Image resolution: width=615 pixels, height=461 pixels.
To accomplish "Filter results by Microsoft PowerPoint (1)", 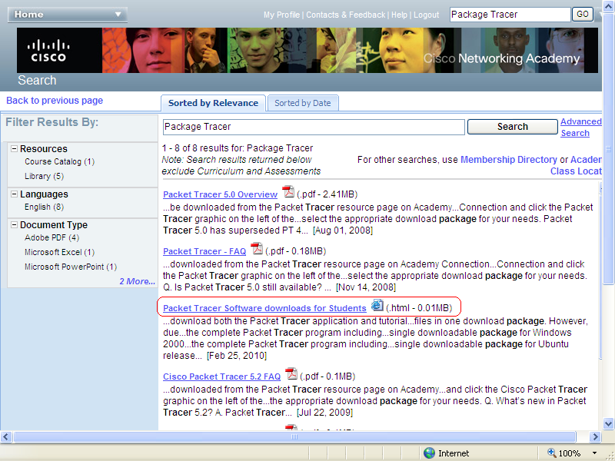I will coord(71,267).
